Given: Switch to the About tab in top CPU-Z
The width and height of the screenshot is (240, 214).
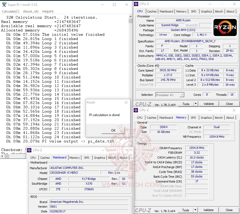Looking at the screenshot, I should 230,11.
